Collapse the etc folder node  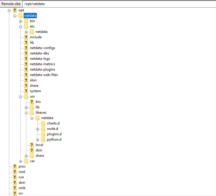[x=20, y=27]
